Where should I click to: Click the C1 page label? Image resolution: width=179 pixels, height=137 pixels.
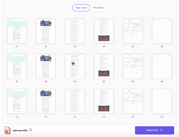click(x=17, y=117)
